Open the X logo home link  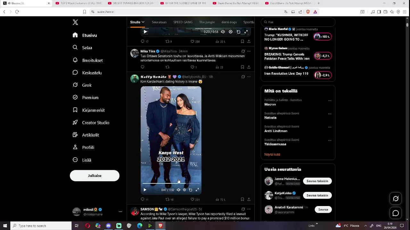[x=75, y=22]
